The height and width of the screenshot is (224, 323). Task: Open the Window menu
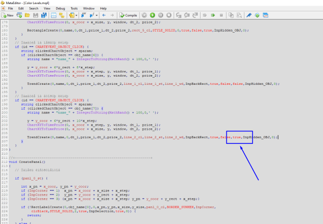click(x=89, y=8)
